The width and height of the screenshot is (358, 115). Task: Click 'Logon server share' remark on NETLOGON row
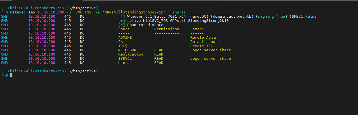[x=211, y=50]
